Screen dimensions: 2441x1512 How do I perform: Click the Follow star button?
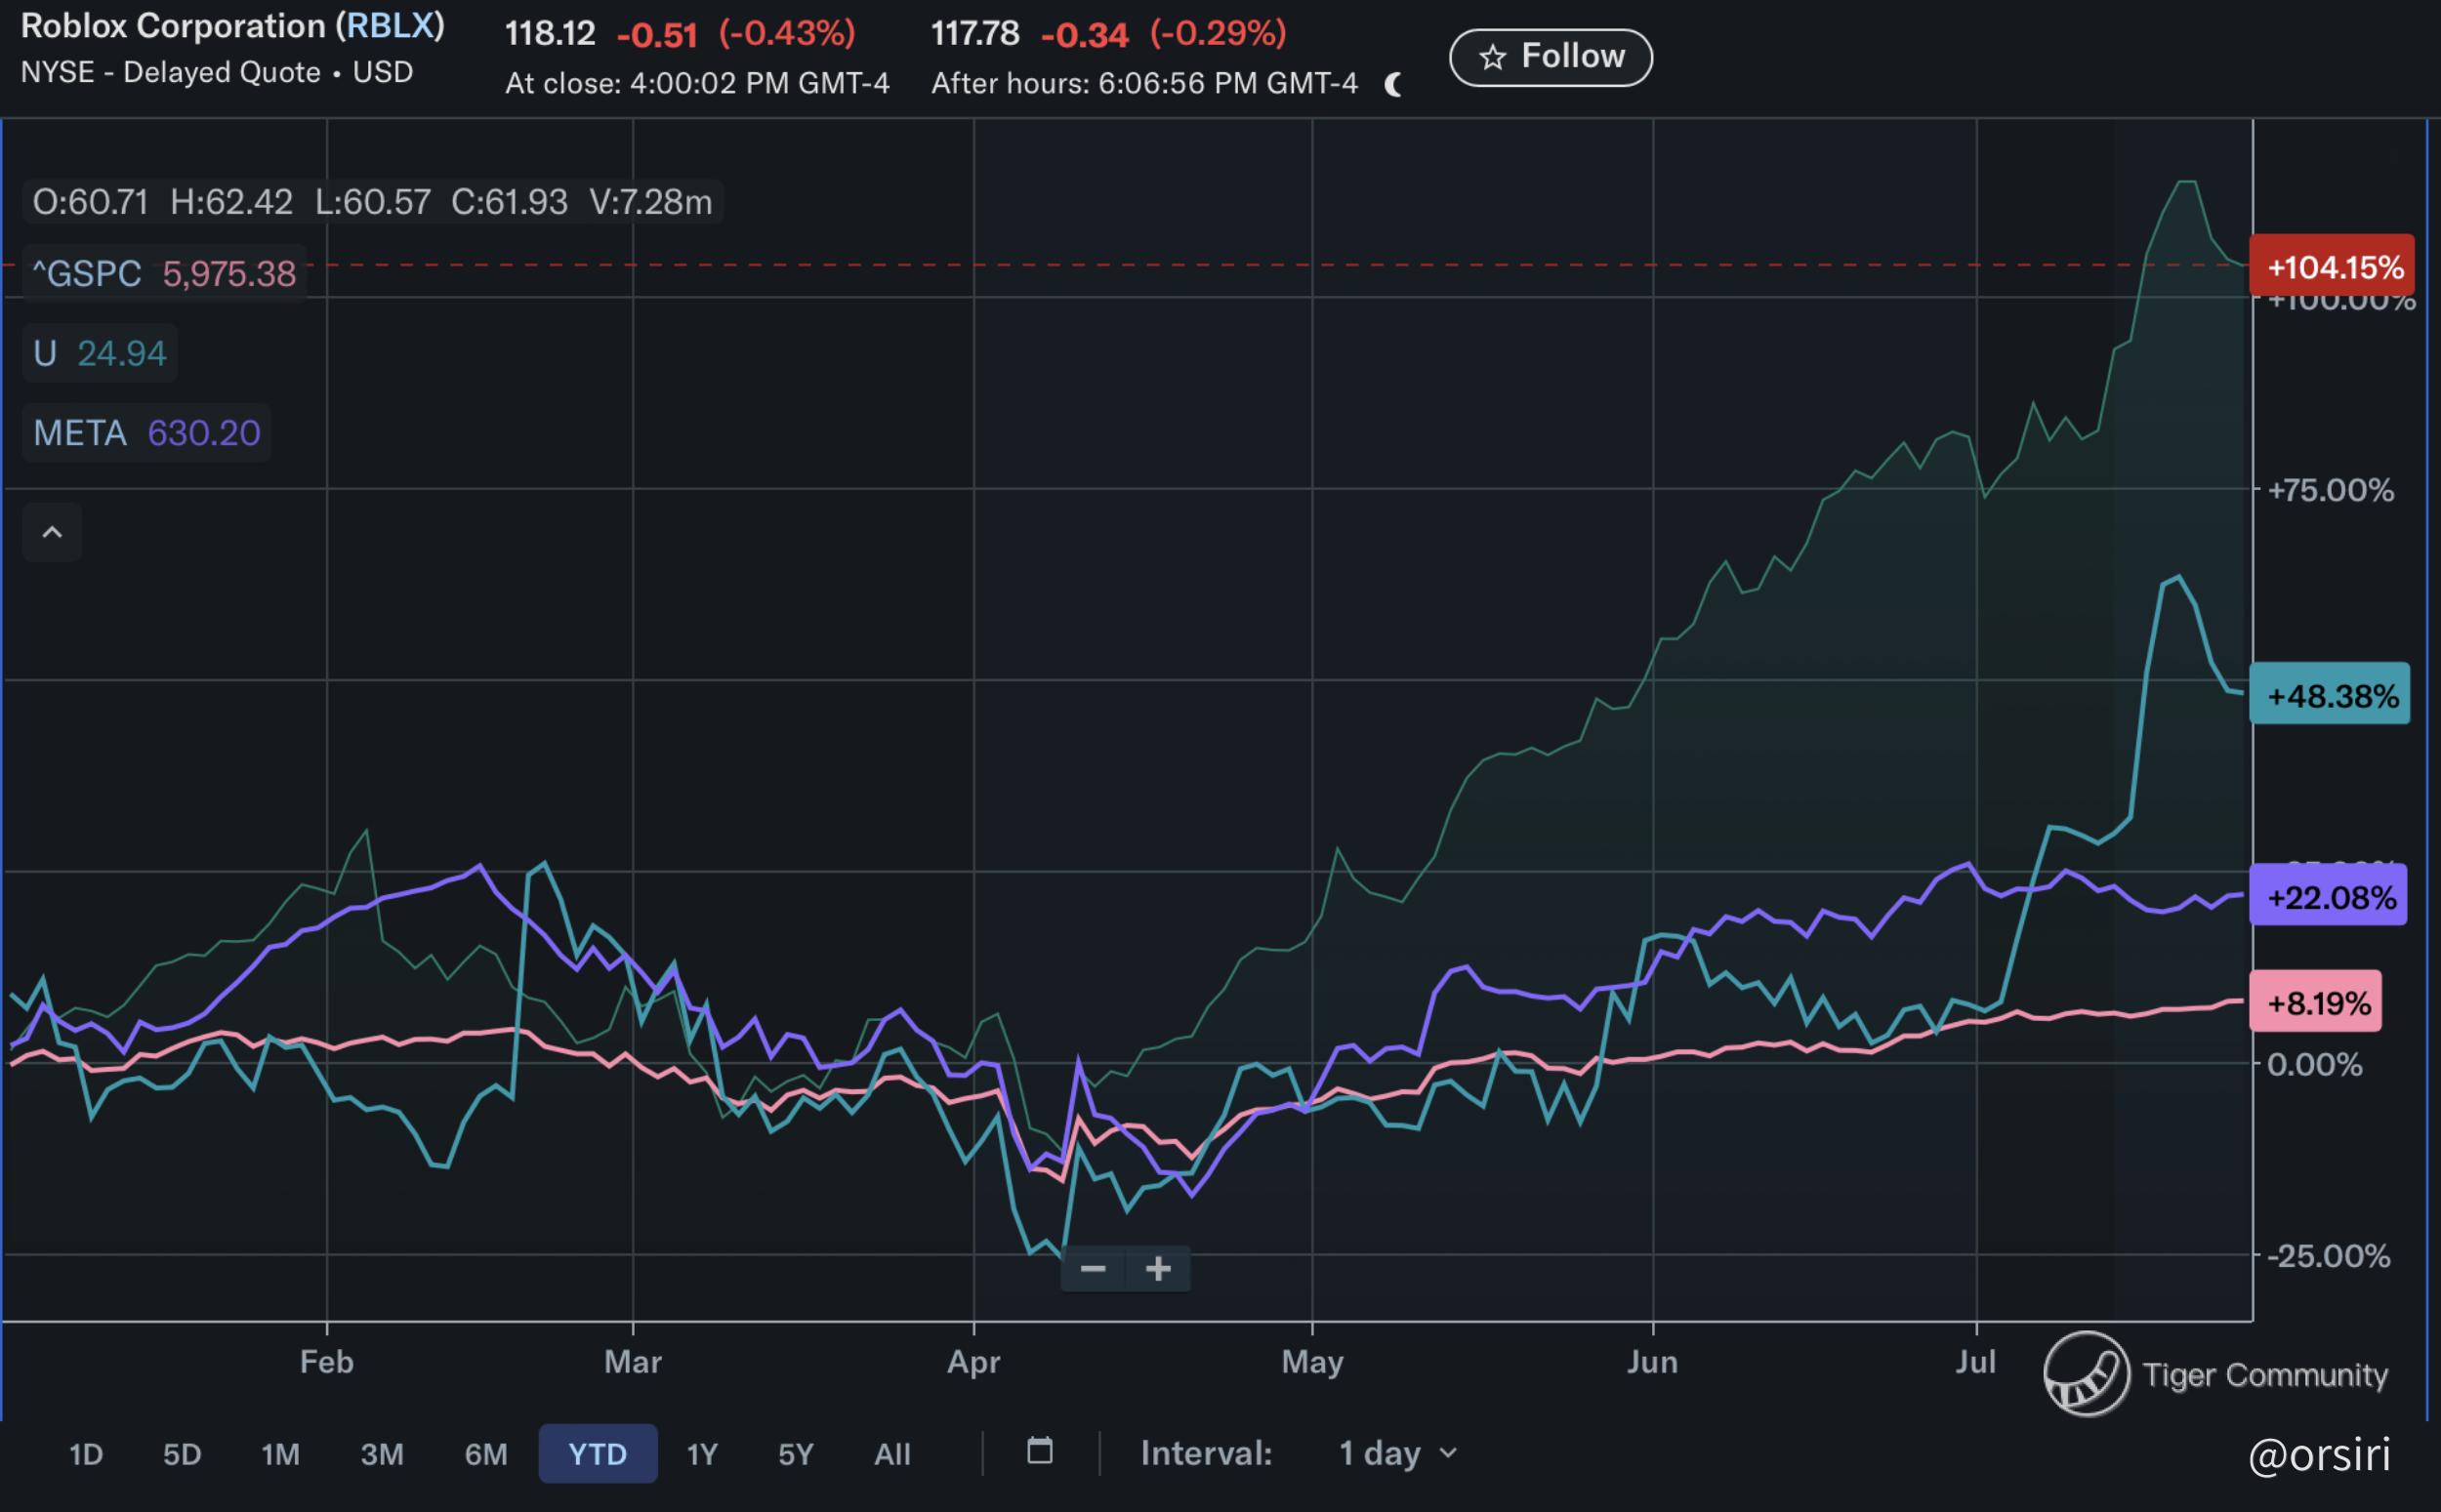click(x=1550, y=57)
